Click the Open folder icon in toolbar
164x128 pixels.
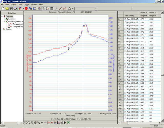click(7, 9)
